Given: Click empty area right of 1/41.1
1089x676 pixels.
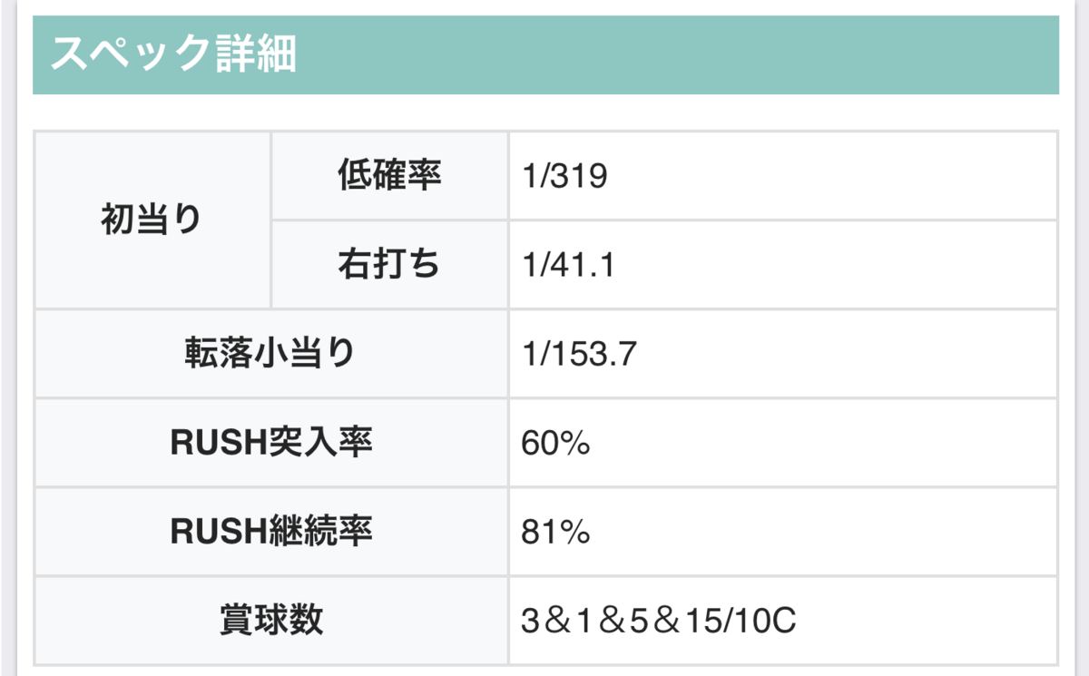Looking at the screenshot, I should click(x=835, y=264).
